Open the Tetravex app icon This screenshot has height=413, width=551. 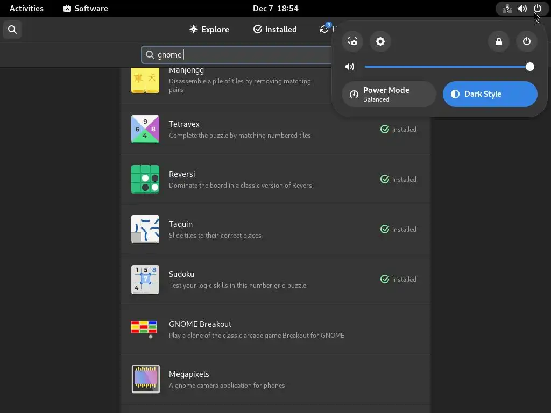point(145,129)
